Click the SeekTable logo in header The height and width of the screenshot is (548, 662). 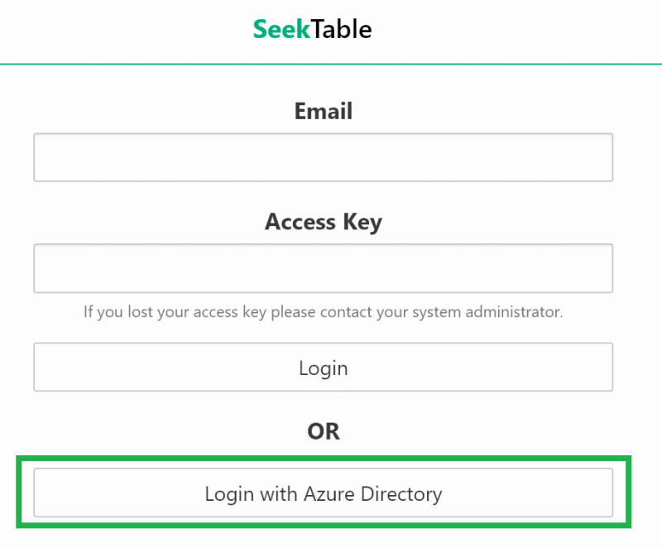313,30
